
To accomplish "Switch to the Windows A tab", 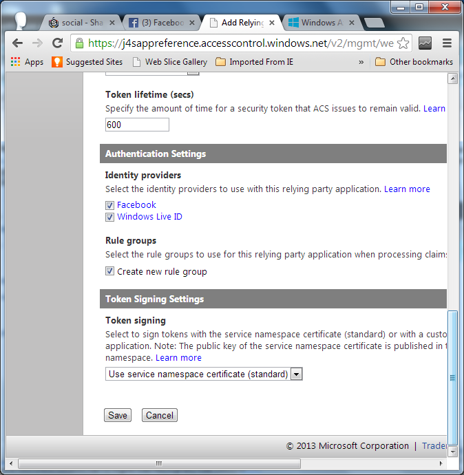I will pyautogui.click(x=321, y=23).
